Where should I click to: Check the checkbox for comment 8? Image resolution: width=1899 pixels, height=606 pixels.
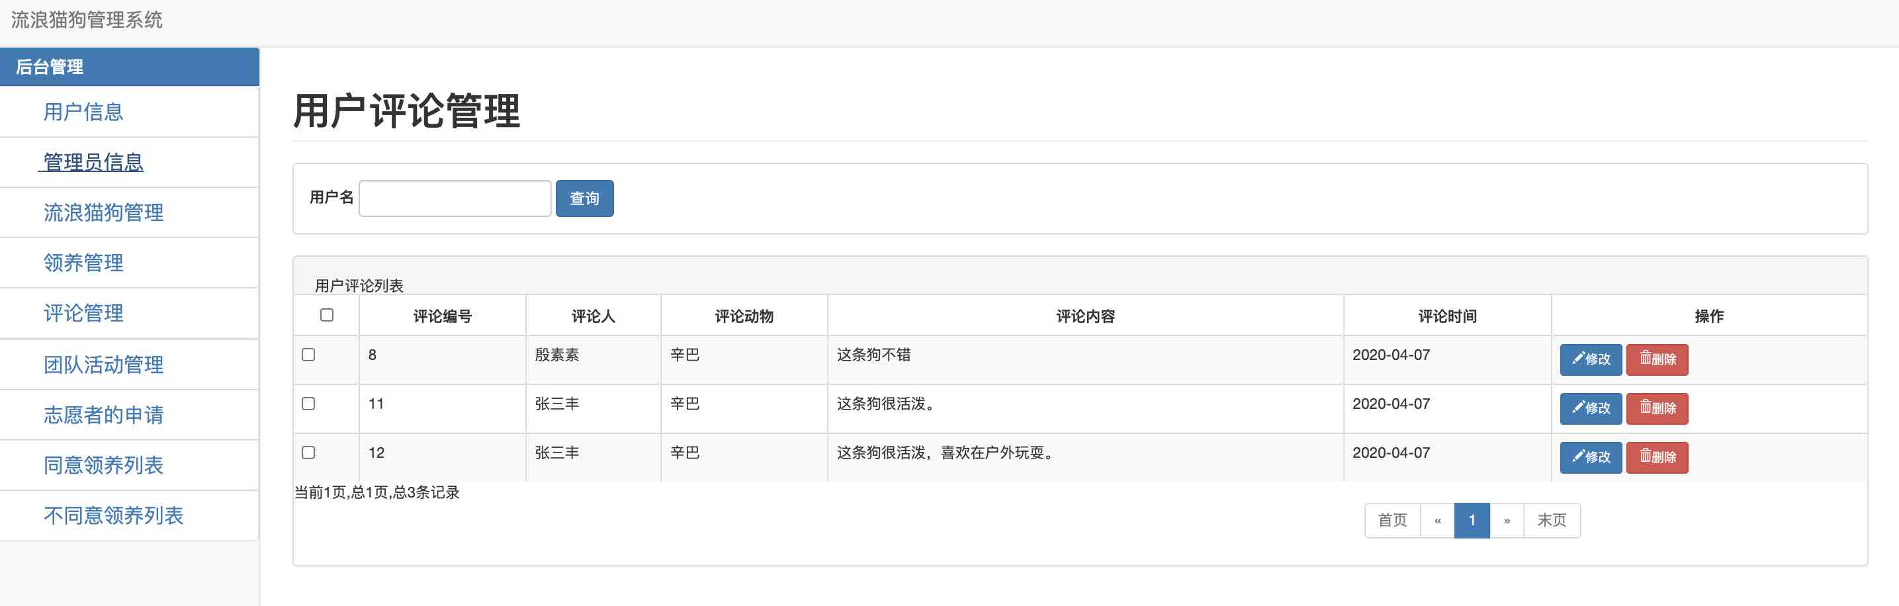(x=308, y=355)
